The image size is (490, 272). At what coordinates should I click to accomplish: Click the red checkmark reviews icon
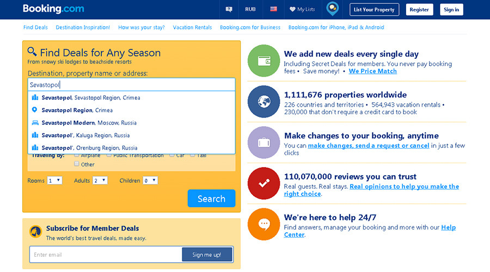pos(264,183)
